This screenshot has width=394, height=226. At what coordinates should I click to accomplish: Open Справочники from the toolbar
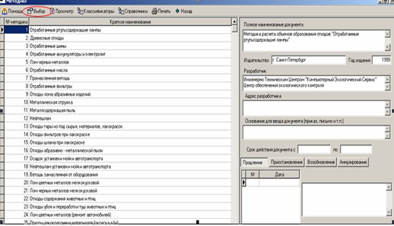coord(134,11)
